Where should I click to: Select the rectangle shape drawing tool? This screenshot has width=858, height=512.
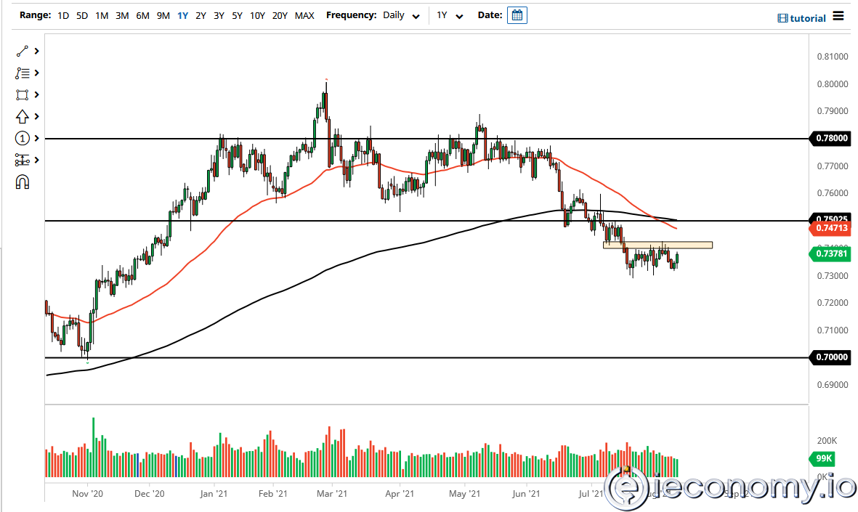[20, 94]
